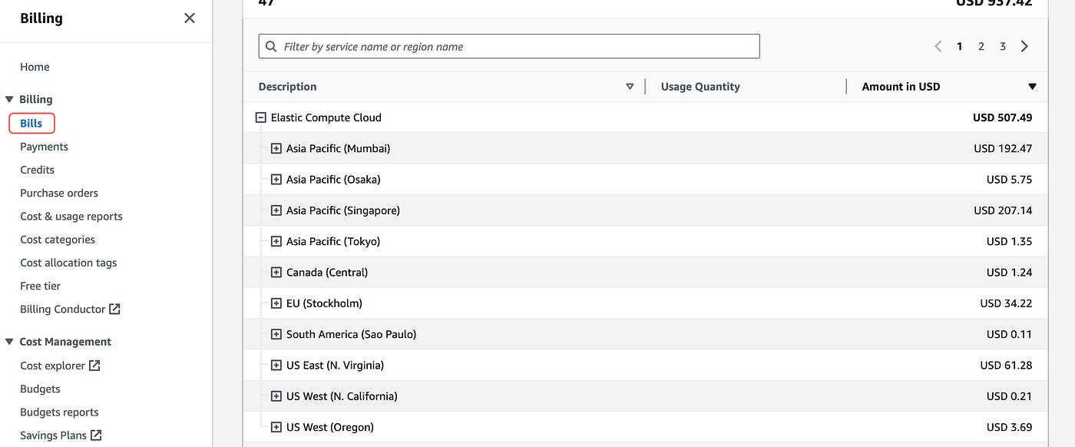This screenshot has height=447, width=1075.
Task: Select pagination page 1
Action: [959, 46]
